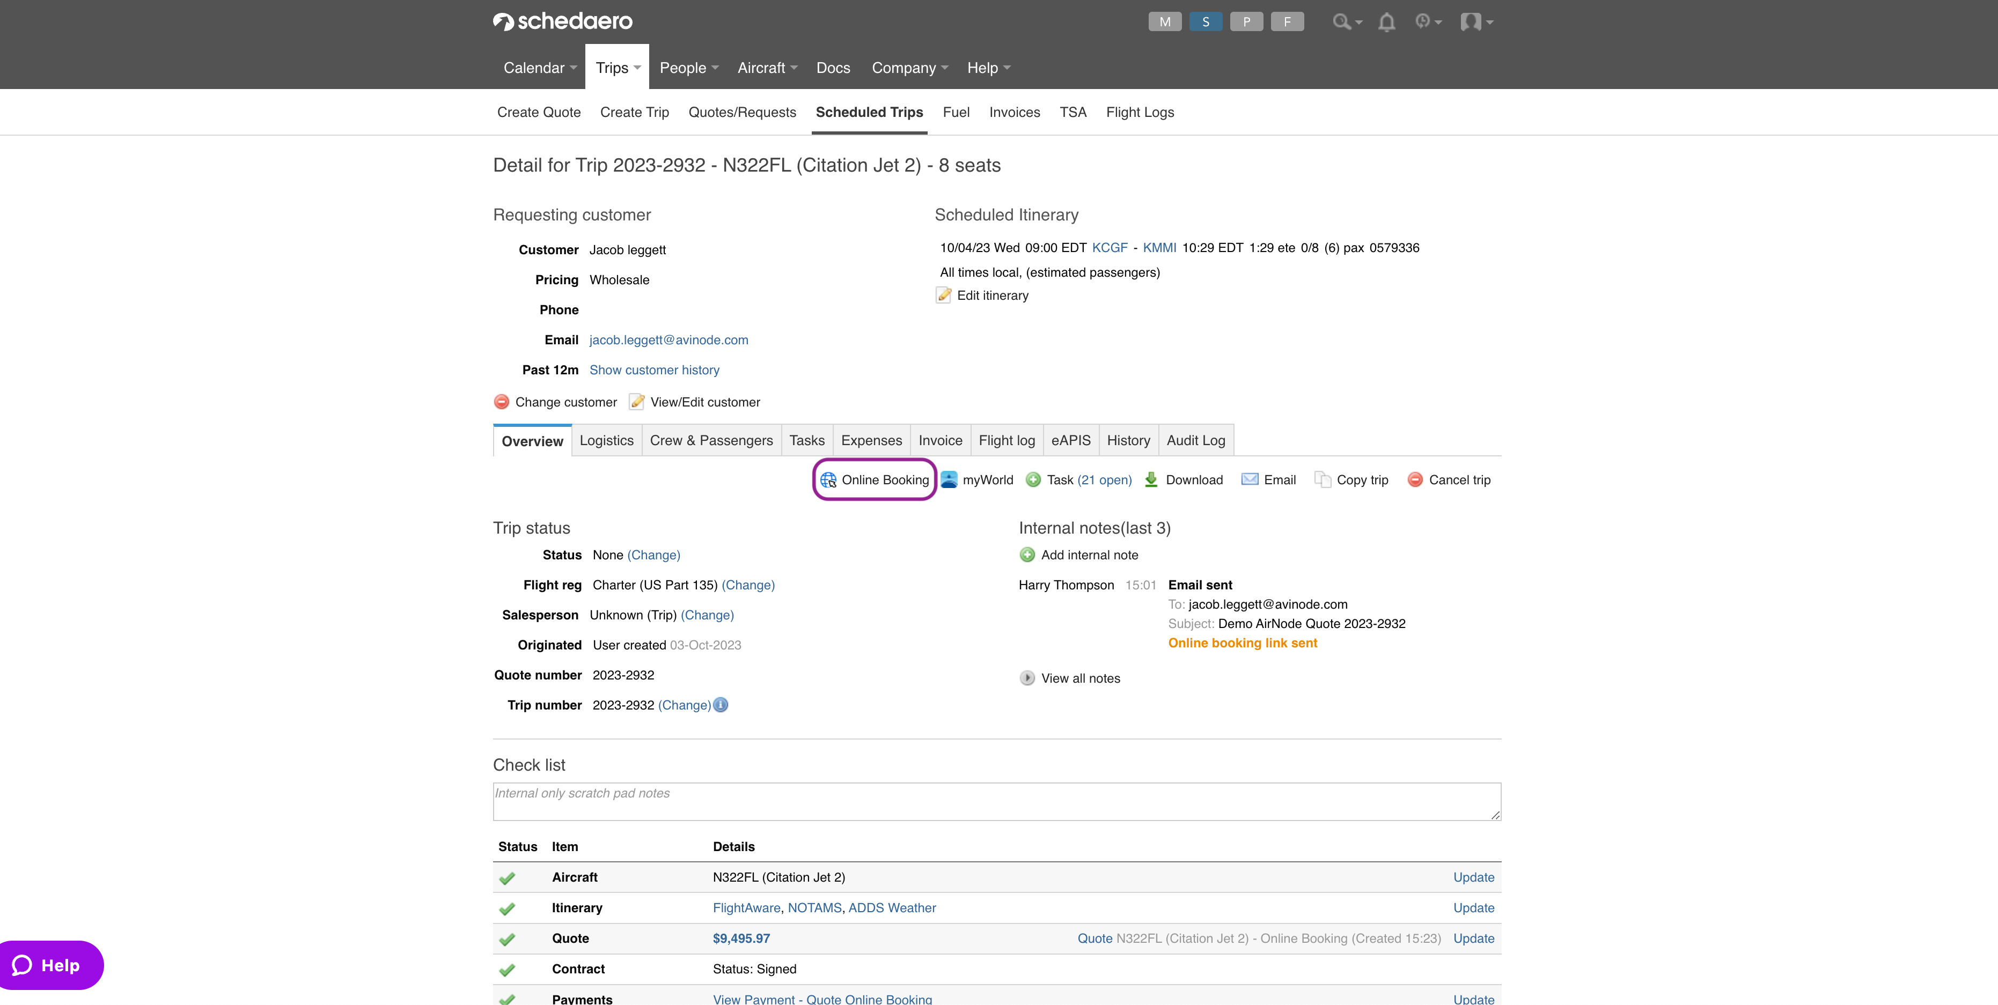Expand the Aircraft menu
Screen dimensions: 1998x1005
point(767,68)
